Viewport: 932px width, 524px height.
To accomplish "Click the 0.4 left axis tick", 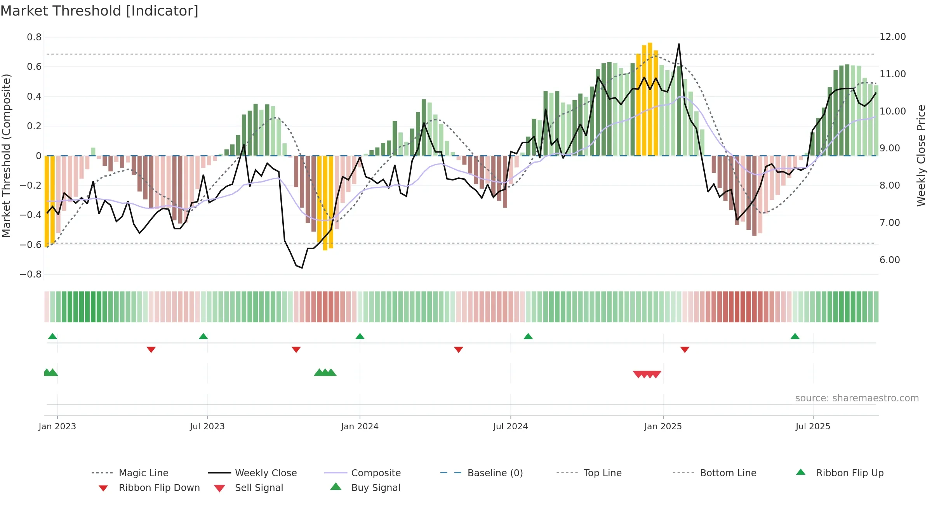I will (x=34, y=97).
